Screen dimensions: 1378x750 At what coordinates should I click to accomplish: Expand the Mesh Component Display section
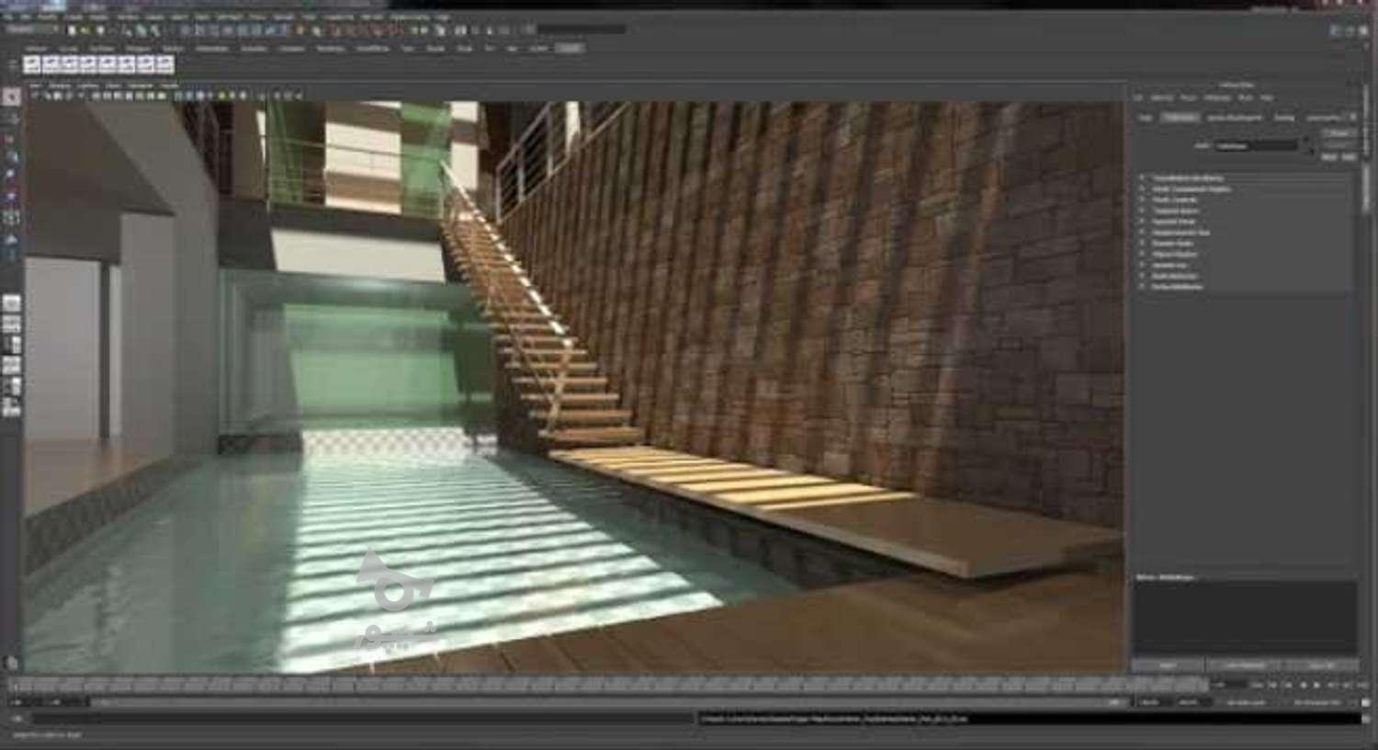point(1191,188)
